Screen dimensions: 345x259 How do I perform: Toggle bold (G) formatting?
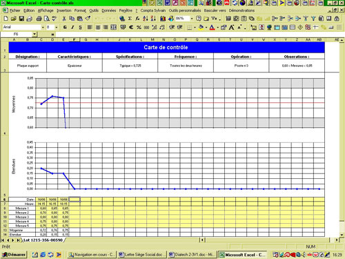click(65, 28)
